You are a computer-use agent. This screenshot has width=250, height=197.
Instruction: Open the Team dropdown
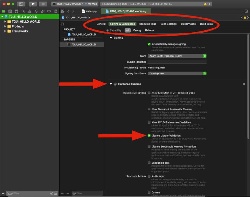(x=177, y=56)
